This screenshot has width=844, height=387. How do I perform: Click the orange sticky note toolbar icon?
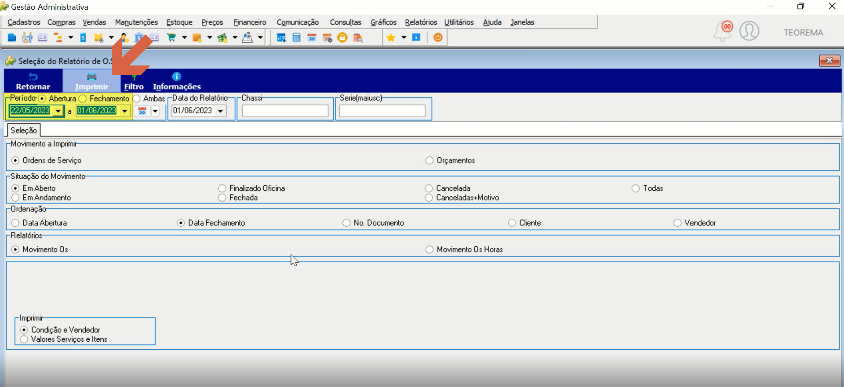tap(197, 38)
